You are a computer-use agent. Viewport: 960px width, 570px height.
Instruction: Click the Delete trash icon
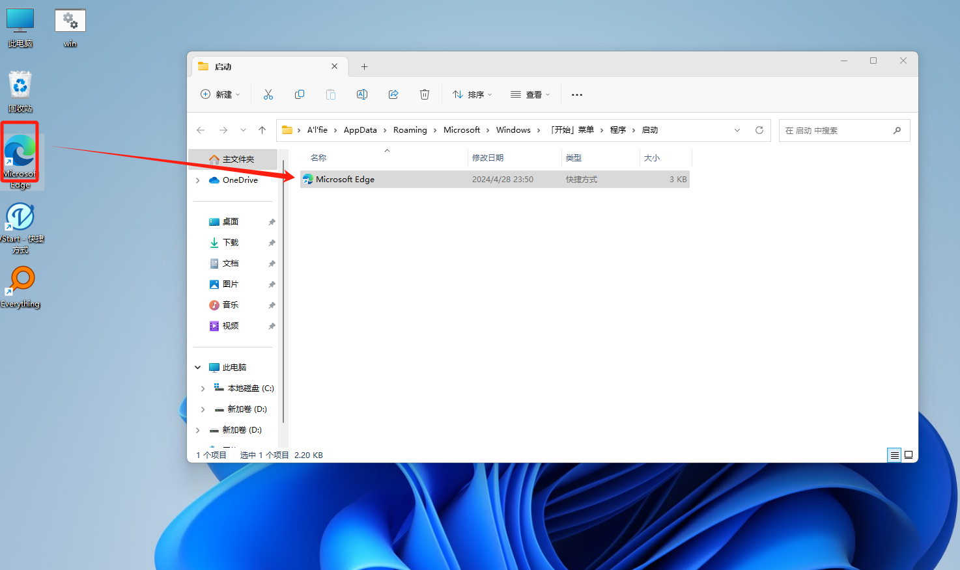click(425, 94)
